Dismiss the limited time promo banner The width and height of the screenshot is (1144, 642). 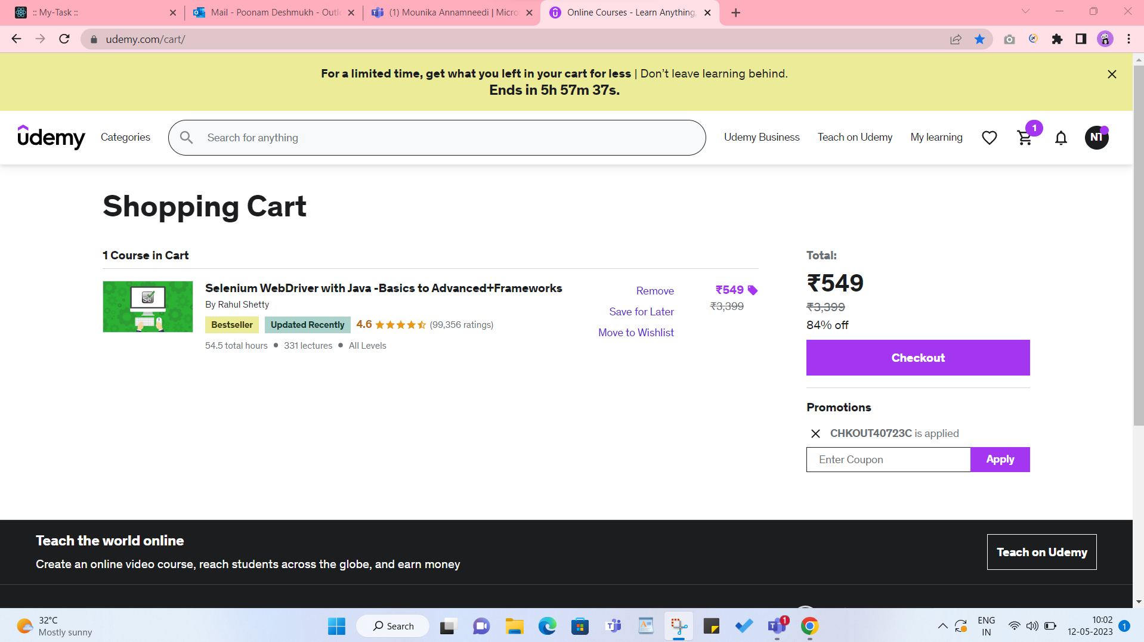click(1112, 75)
